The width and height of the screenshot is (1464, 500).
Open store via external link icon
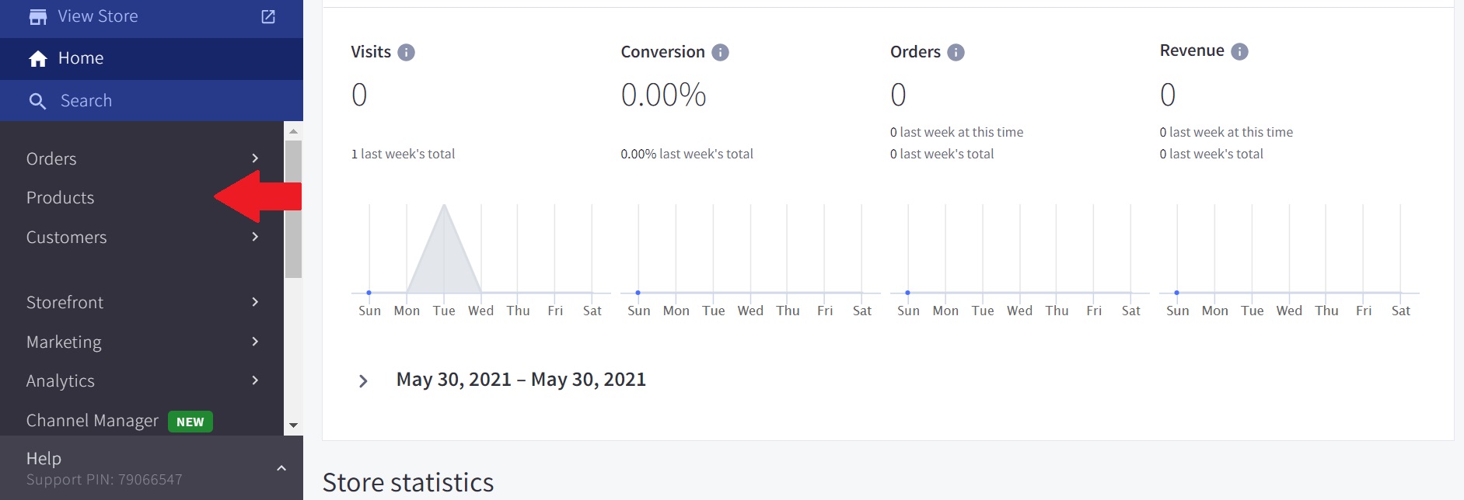point(268,16)
